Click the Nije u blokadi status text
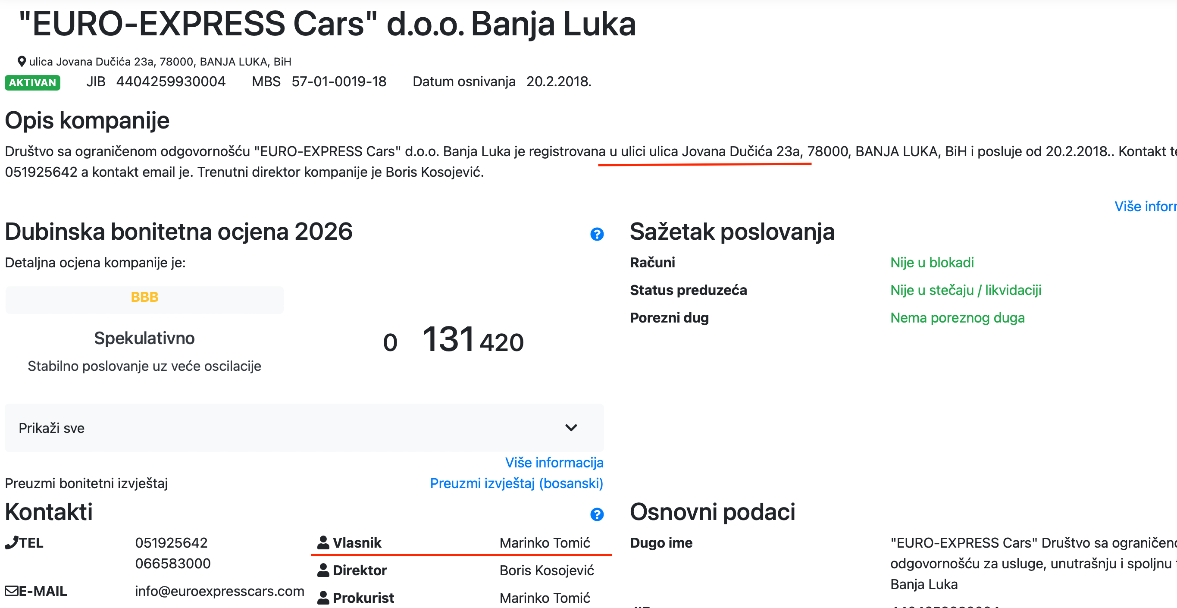The image size is (1177, 608). pos(932,263)
